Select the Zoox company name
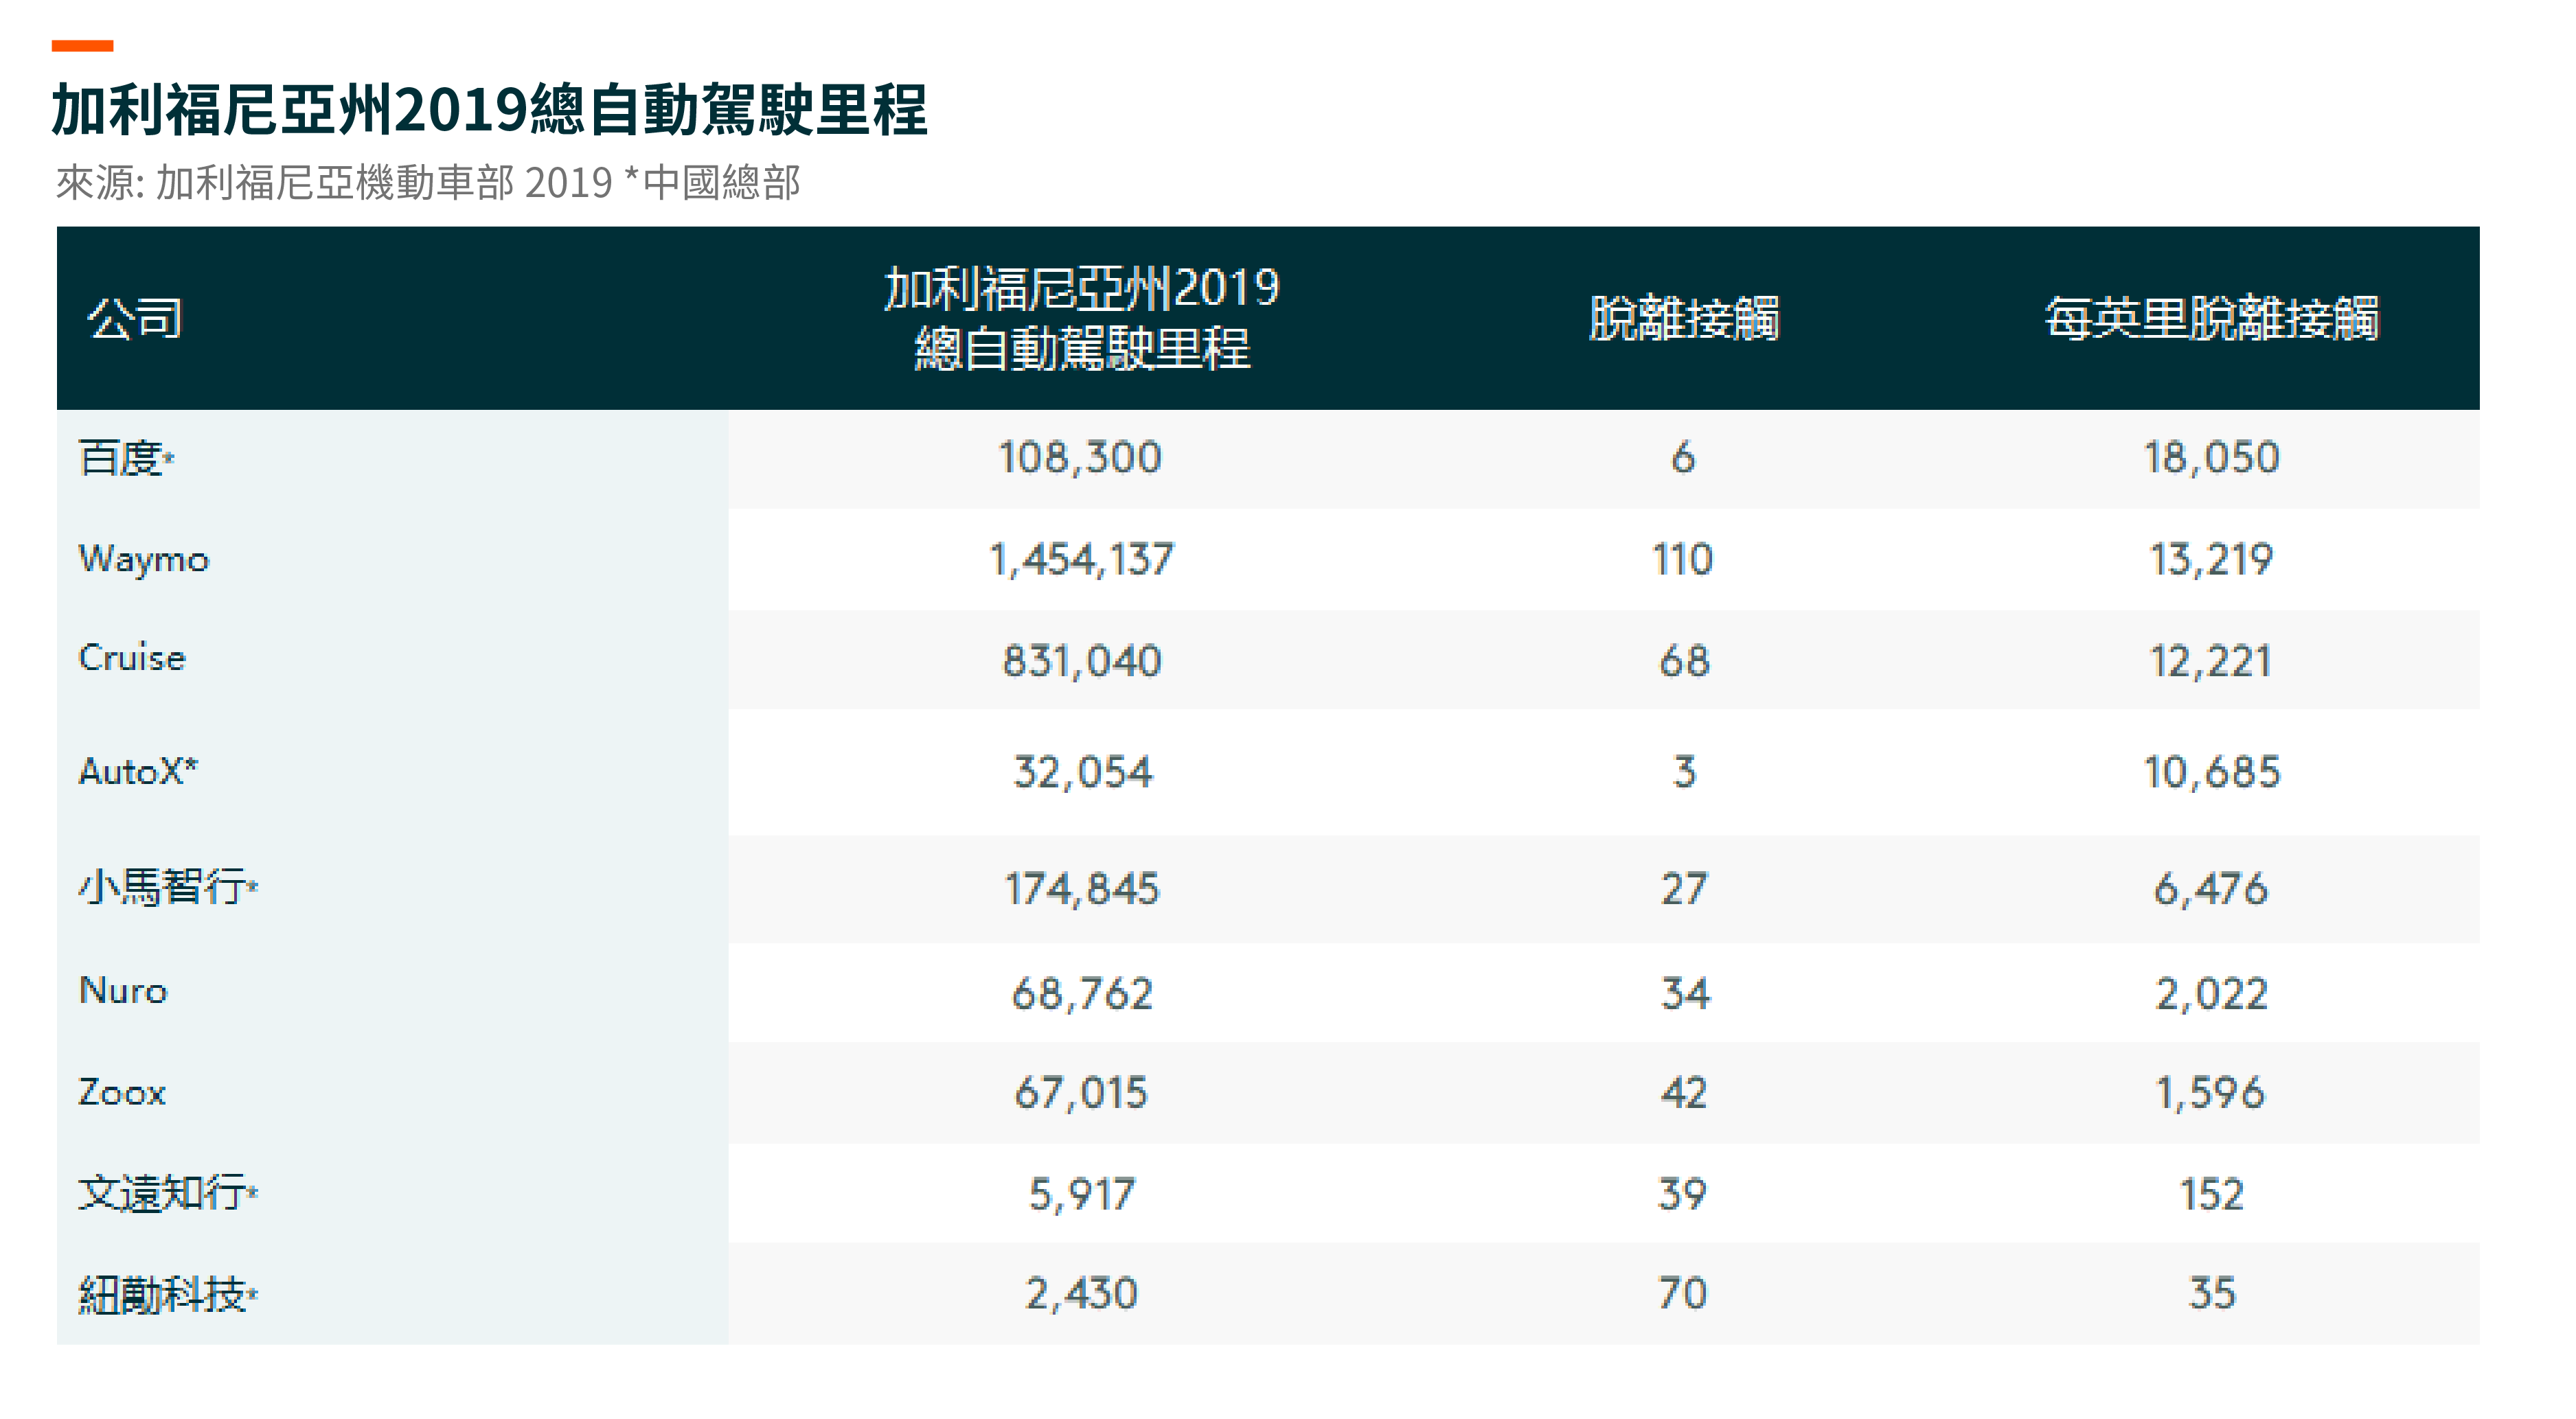Image resolution: width=2576 pixels, height=1419 pixels. (122, 1093)
